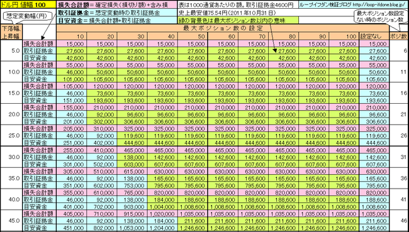Select column header 10

point(72,36)
